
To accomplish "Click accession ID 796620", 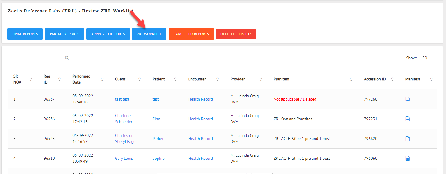I will click(x=371, y=139).
